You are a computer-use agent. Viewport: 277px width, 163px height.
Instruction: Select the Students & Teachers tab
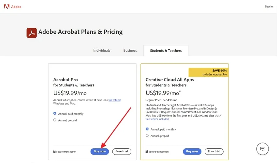[x=166, y=51]
